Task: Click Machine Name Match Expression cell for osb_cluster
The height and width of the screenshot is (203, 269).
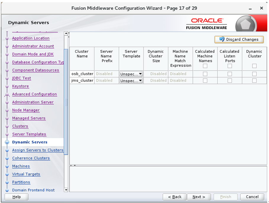Action: [x=181, y=74]
